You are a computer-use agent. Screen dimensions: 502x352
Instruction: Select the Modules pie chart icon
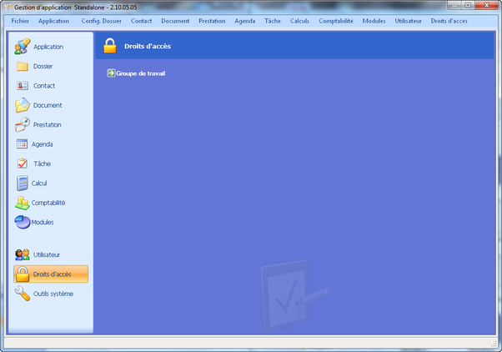(x=23, y=222)
